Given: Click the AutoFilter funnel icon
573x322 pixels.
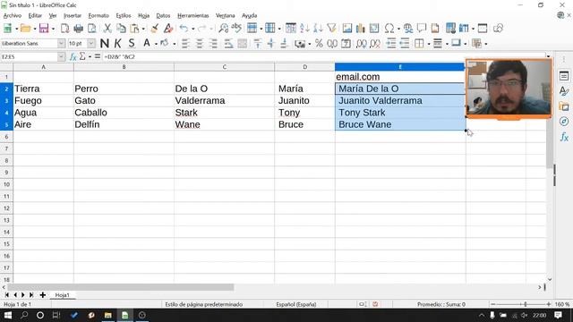Looking at the screenshot, I should pos(331,28).
